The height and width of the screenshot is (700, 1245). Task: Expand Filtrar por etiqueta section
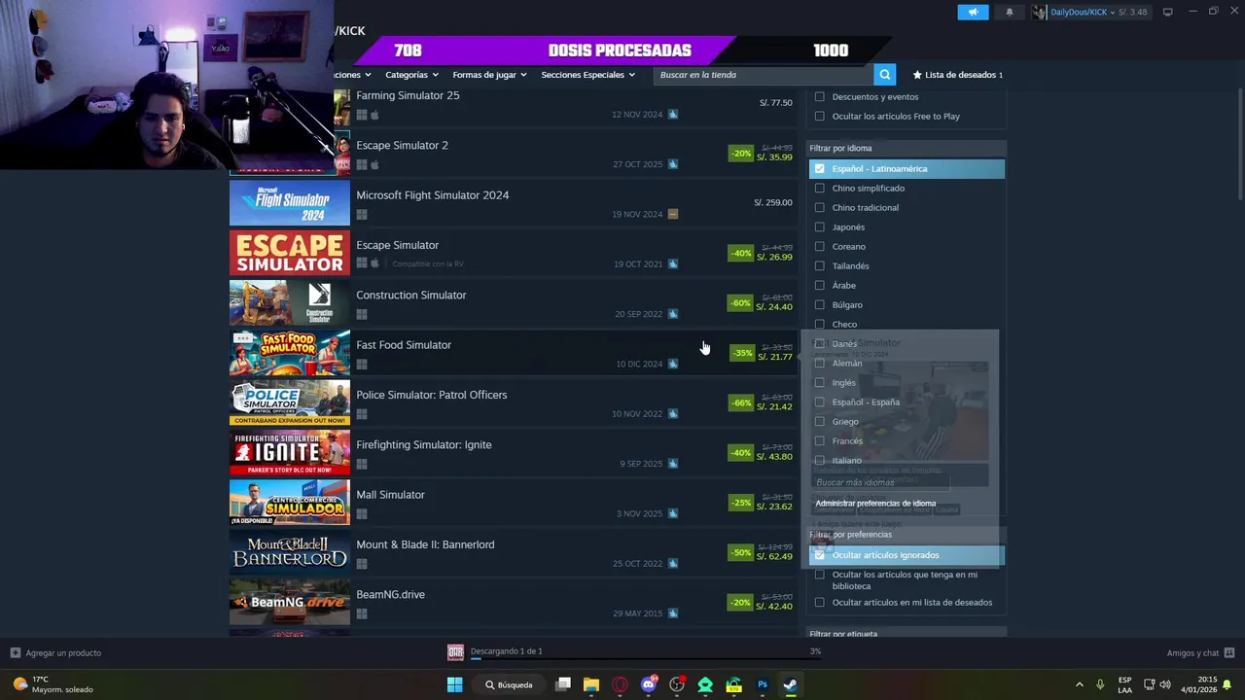tap(907, 634)
